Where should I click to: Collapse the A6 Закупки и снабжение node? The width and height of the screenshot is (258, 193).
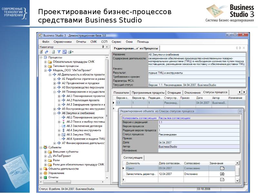coord(55,113)
